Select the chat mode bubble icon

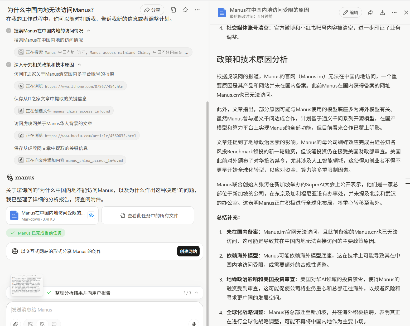click(x=54, y=324)
